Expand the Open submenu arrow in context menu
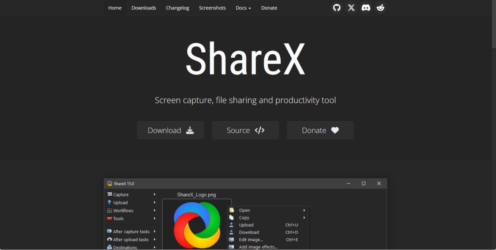This screenshot has width=496, height=250. tap(304, 210)
